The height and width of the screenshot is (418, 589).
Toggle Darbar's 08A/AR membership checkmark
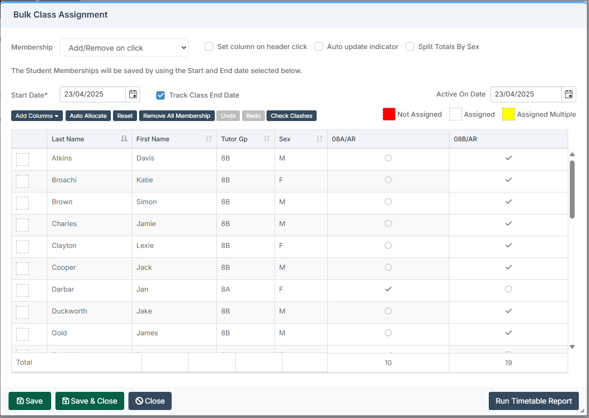388,289
